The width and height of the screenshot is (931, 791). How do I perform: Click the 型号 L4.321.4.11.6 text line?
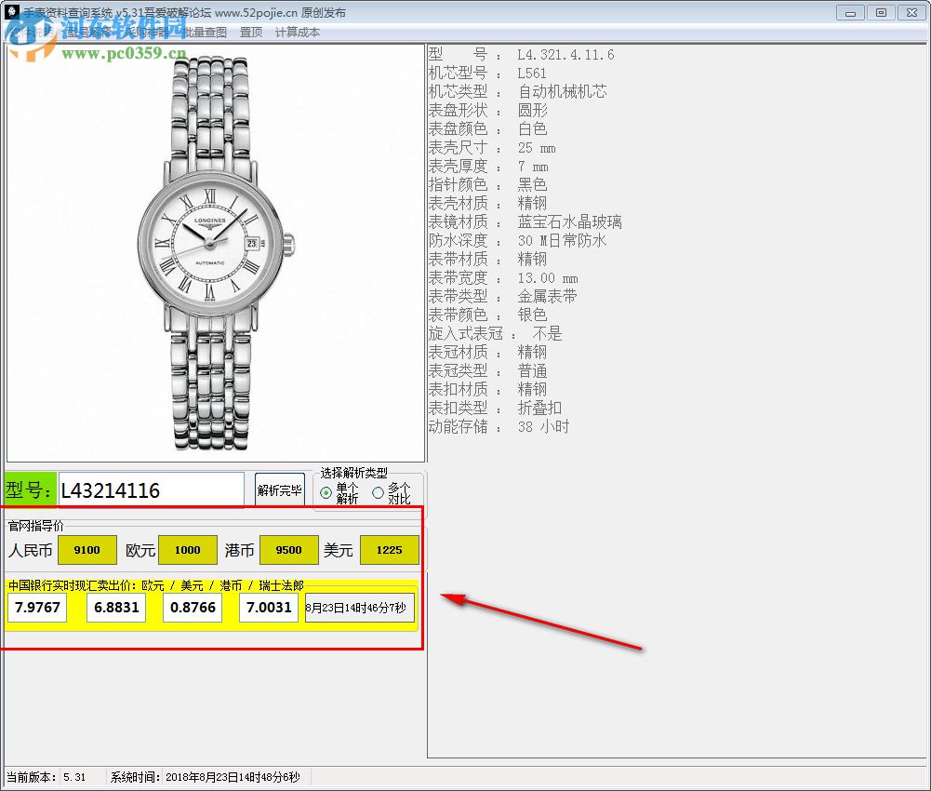522,55
